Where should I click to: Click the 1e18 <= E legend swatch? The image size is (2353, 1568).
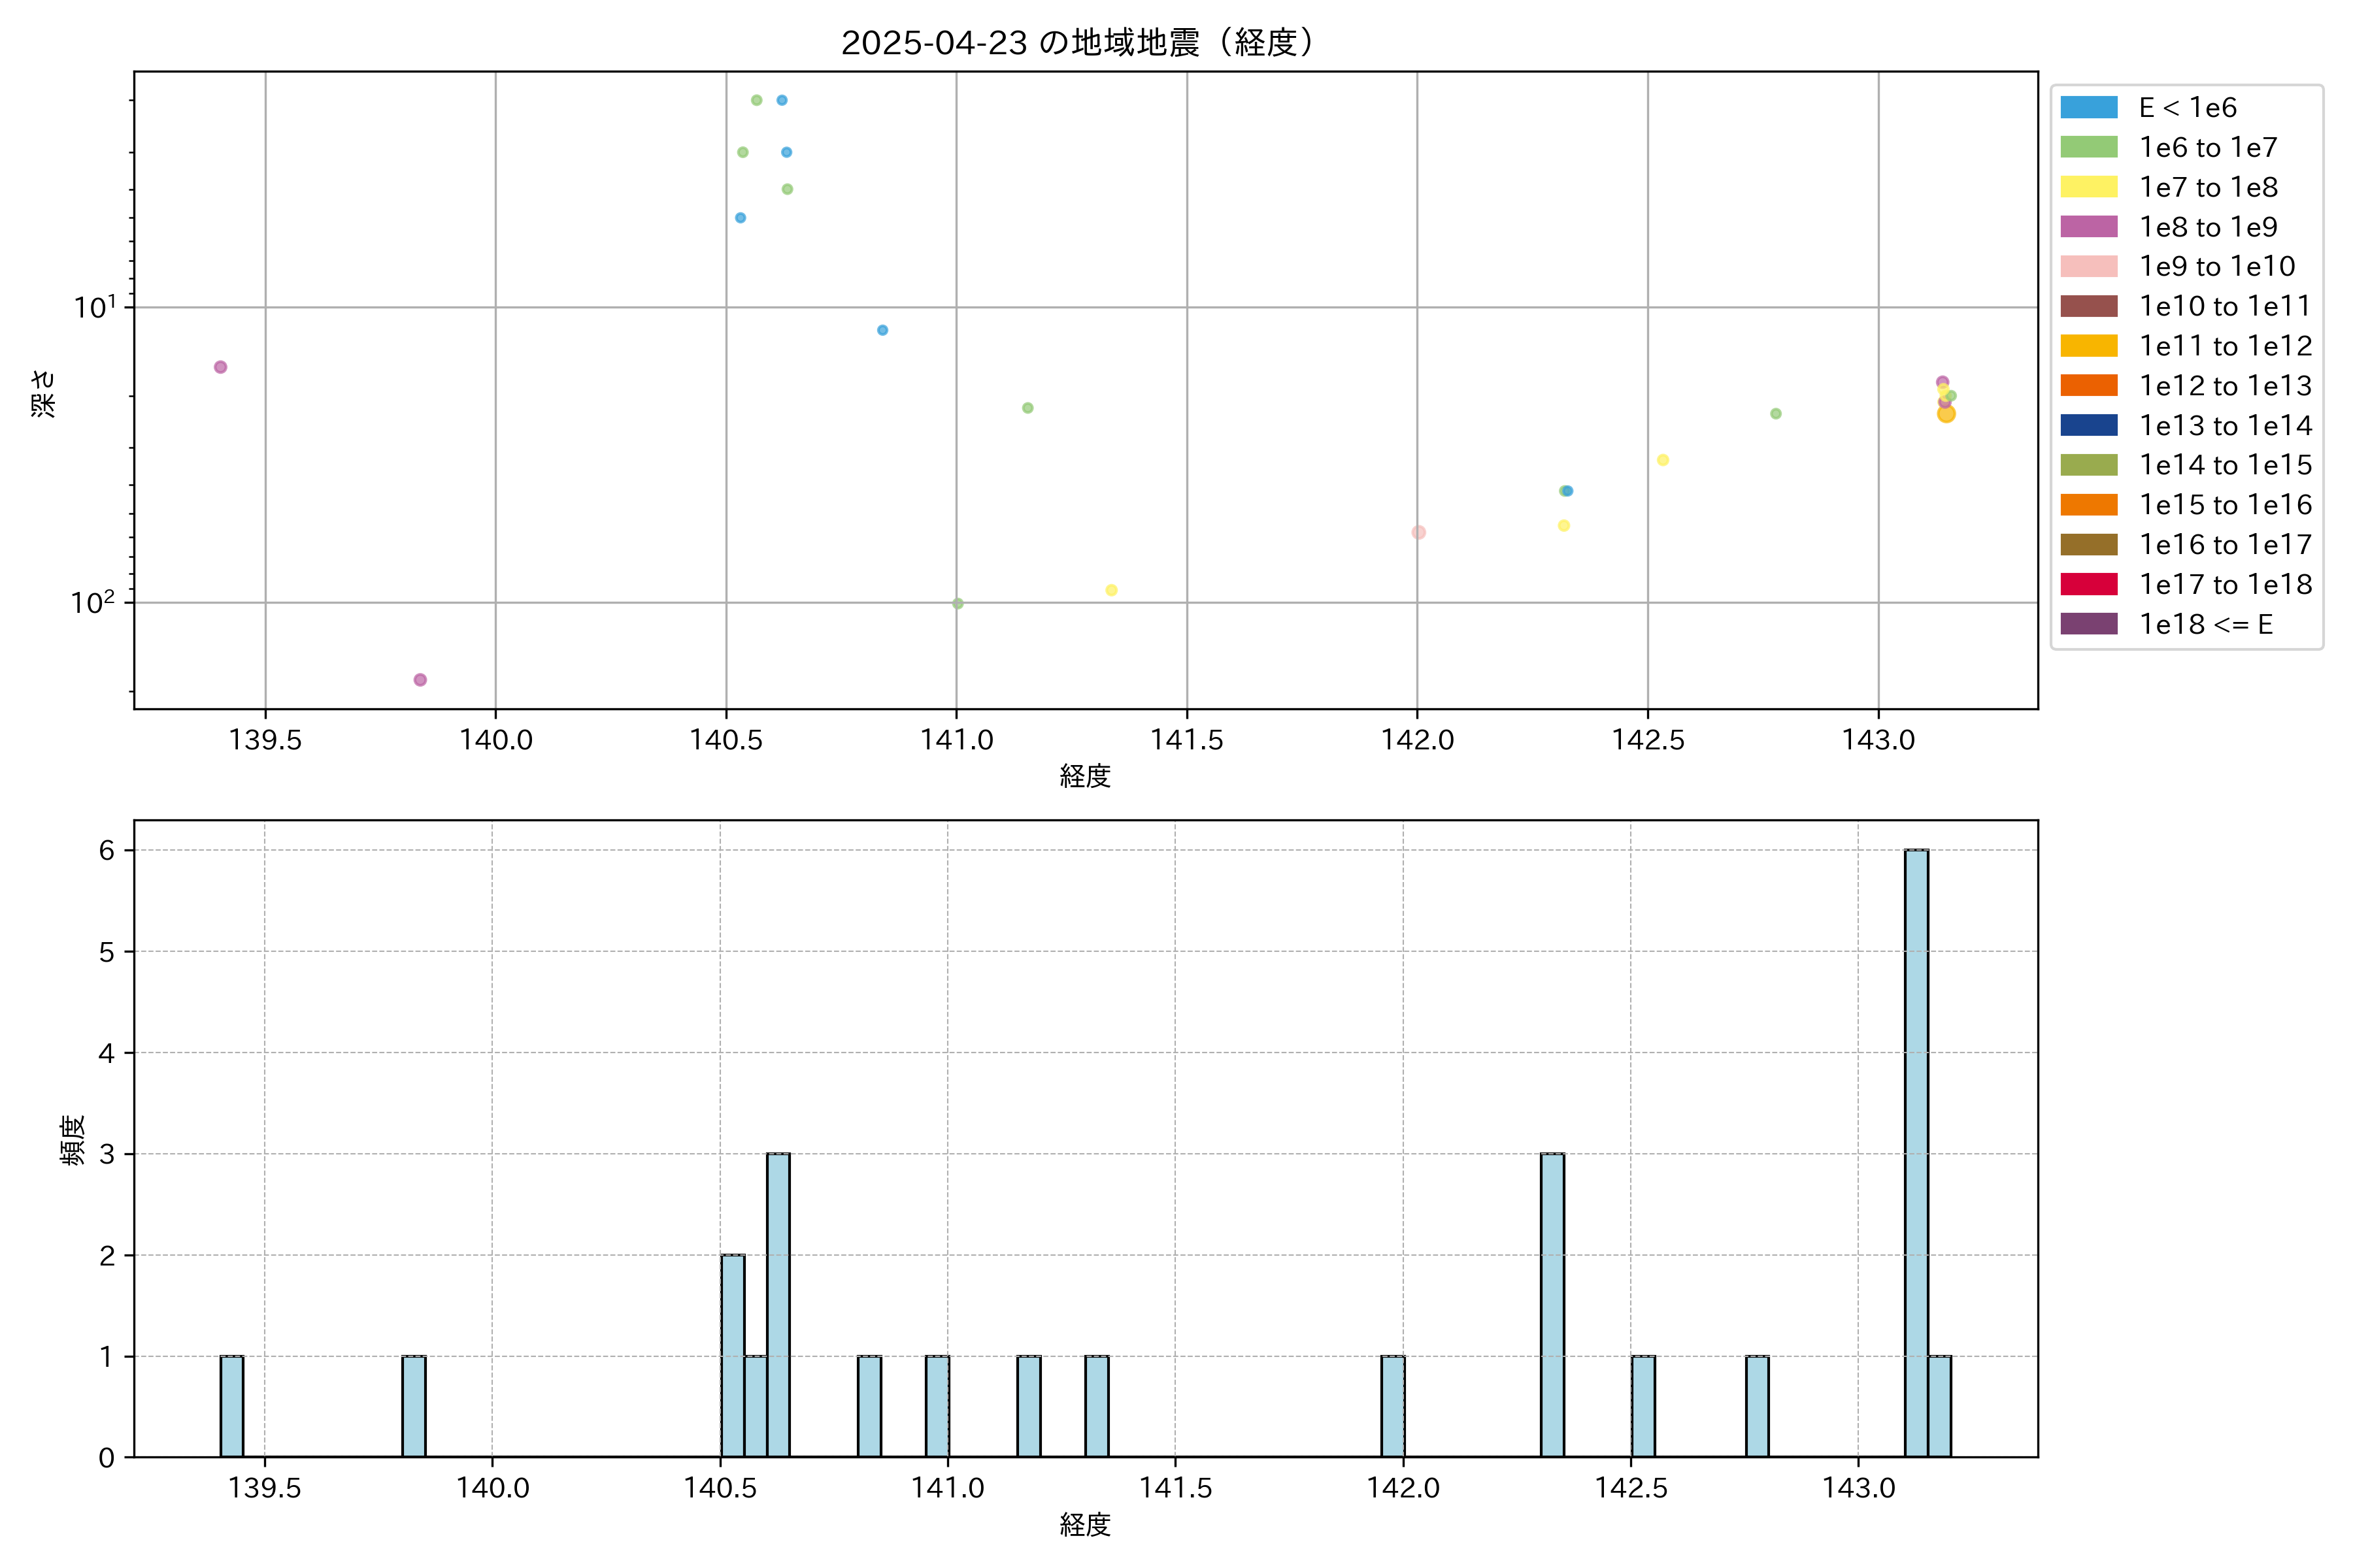point(2088,624)
